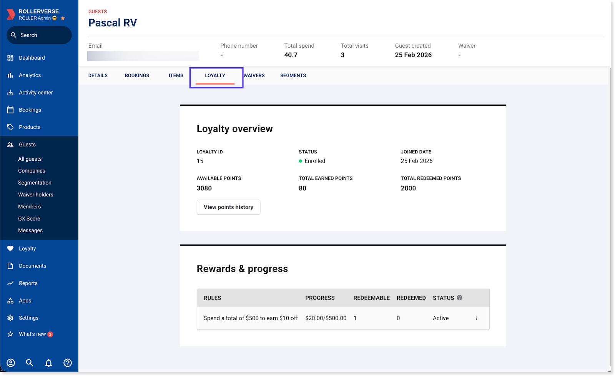Open Analytics via its bar chart icon
615x376 pixels.
[x=10, y=75]
